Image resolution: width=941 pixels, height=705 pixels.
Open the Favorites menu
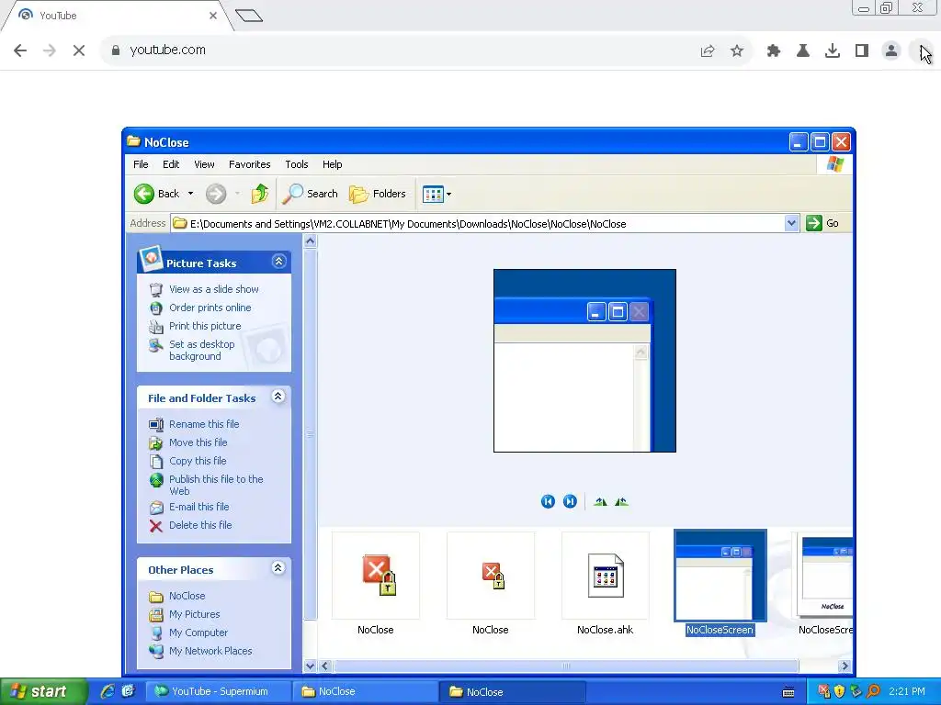pos(250,164)
